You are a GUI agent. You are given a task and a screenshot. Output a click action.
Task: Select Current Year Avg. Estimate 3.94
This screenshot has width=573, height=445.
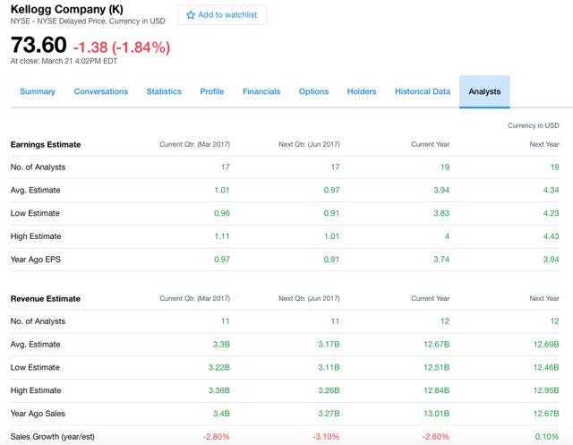[x=441, y=190]
